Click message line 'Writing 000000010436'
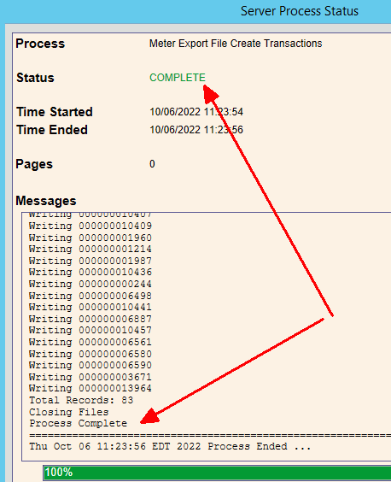The image size is (391, 482). point(90,272)
